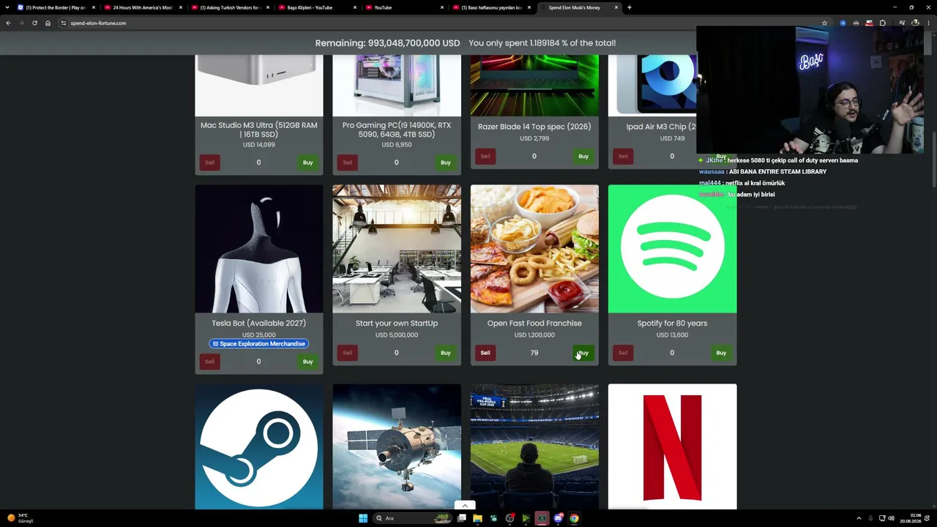937x527 pixels.
Task: Sell a Tesla Bot
Action: (209, 362)
